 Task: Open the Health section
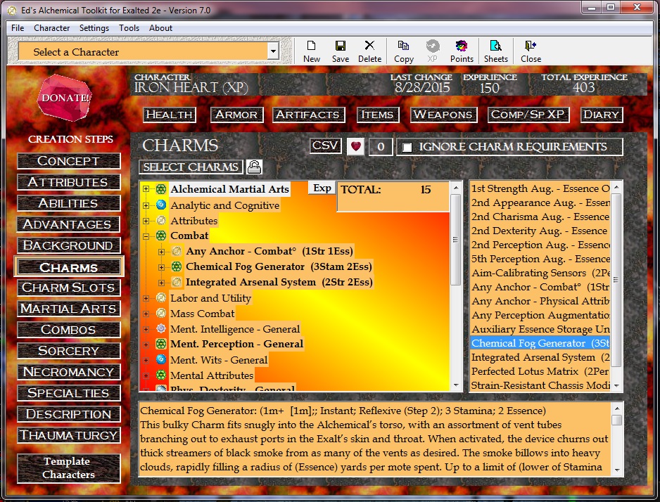pyautogui.click(x=169, y=115)
